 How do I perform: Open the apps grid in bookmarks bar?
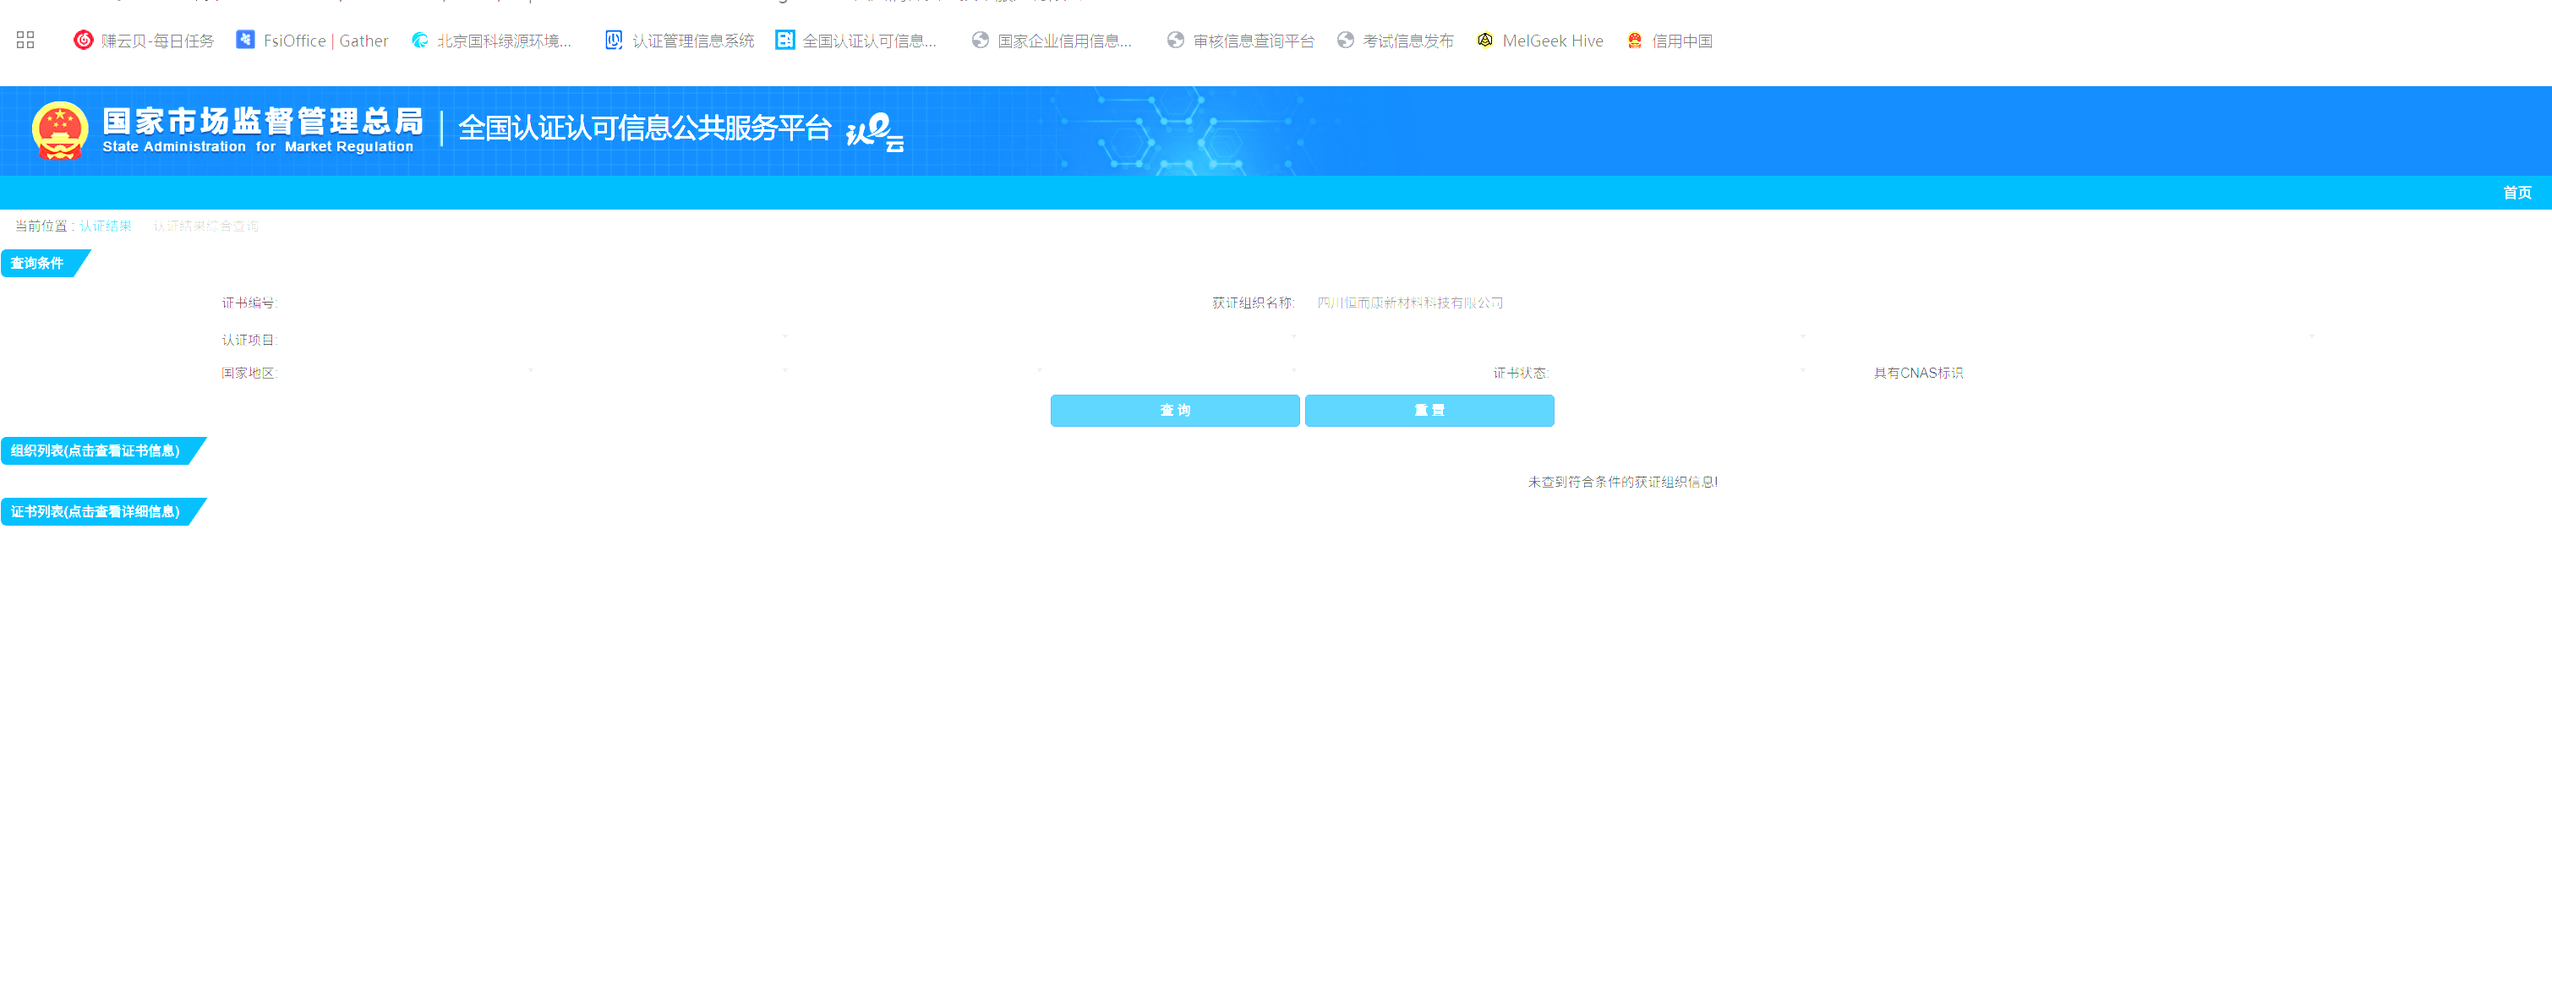[25, 41]
